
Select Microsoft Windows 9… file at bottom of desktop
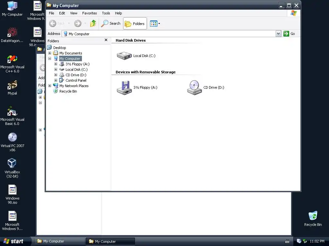click(x=12, y=221)
